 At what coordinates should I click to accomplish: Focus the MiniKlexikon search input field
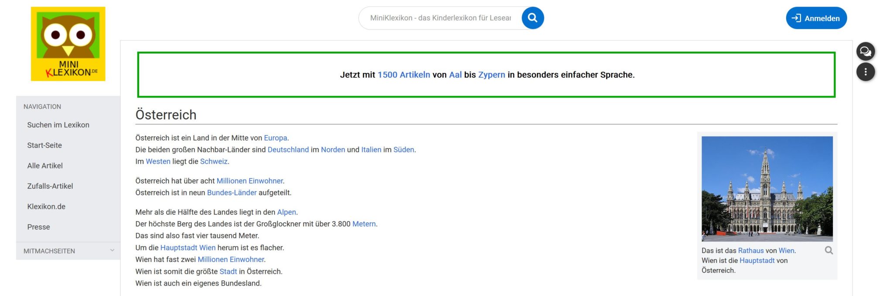coord(440,18)
